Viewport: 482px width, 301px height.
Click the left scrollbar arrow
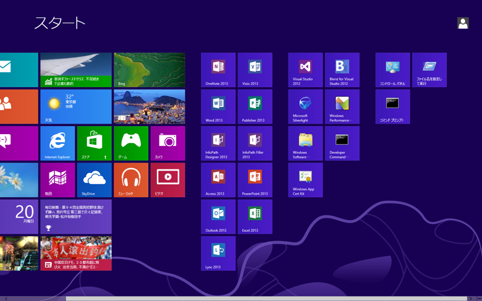(x=6, y=299)
